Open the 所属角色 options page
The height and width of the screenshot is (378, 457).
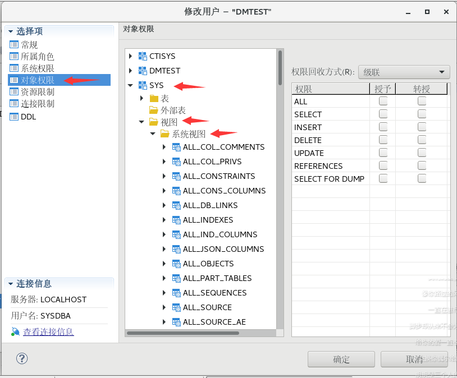point(37,57)
